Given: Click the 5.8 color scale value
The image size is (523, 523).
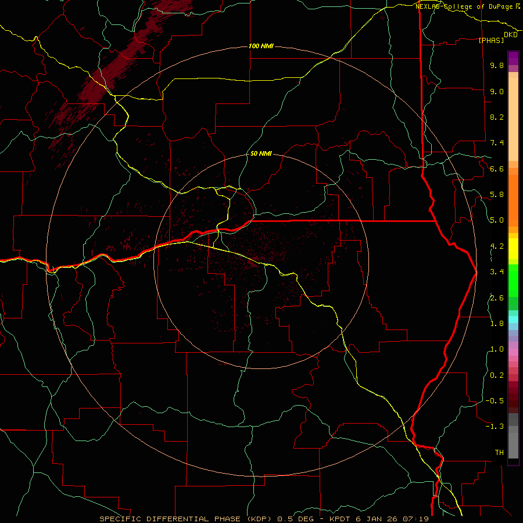Looking at the screenshot, I should [x=497, y=195].
